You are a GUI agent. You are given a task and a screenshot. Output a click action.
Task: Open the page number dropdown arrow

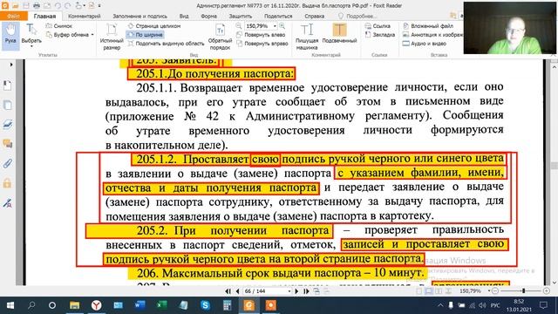pos(289,291)
